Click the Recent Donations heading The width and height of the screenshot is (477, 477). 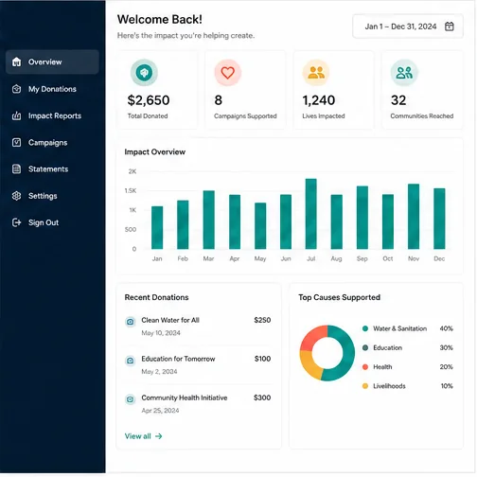pyautogui.click(x=156, y=297)
